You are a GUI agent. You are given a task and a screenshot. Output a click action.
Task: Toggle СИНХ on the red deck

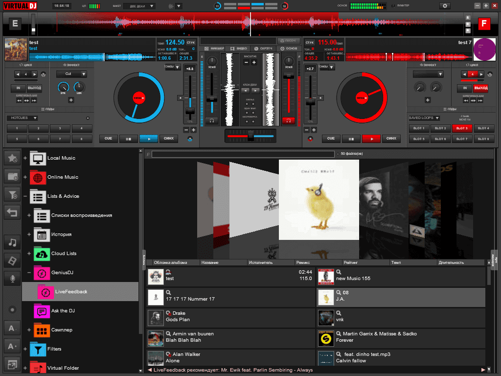click(x=391, y=139)
